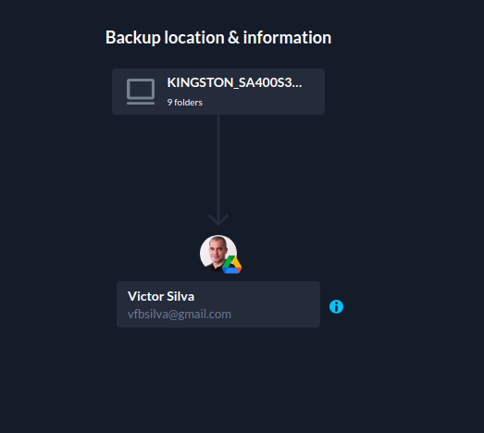Open the KINGSTON_SA400S3 source card
The image size is (484, 433).
point(218,92)
